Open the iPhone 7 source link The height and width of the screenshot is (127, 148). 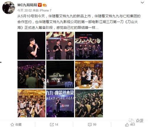(45, 10)
